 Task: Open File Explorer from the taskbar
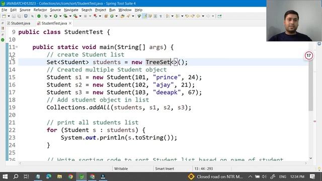[x=59, y=176]
